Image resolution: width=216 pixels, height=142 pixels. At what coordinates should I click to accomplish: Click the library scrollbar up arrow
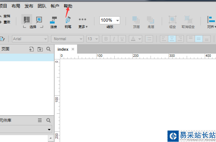pos(51,138)
